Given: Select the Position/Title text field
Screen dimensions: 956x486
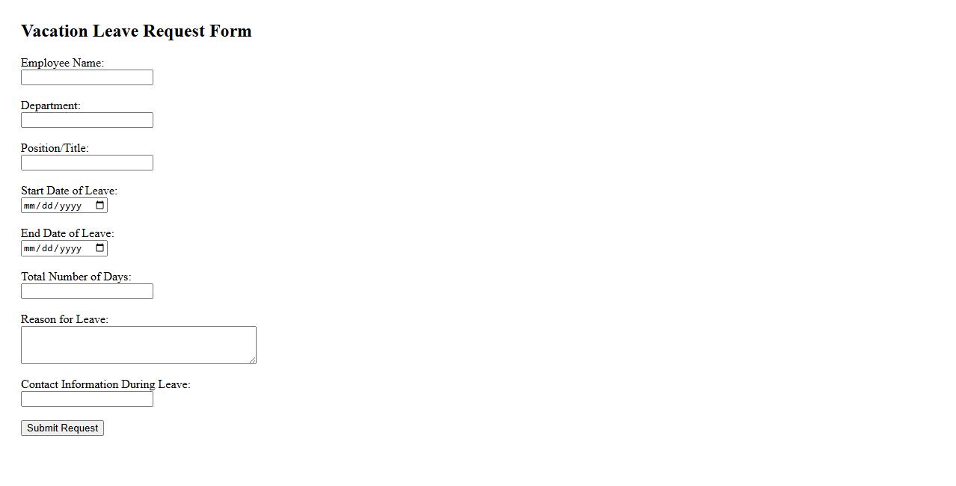Looking at the screenshot, I should click(x=87, y=163).
